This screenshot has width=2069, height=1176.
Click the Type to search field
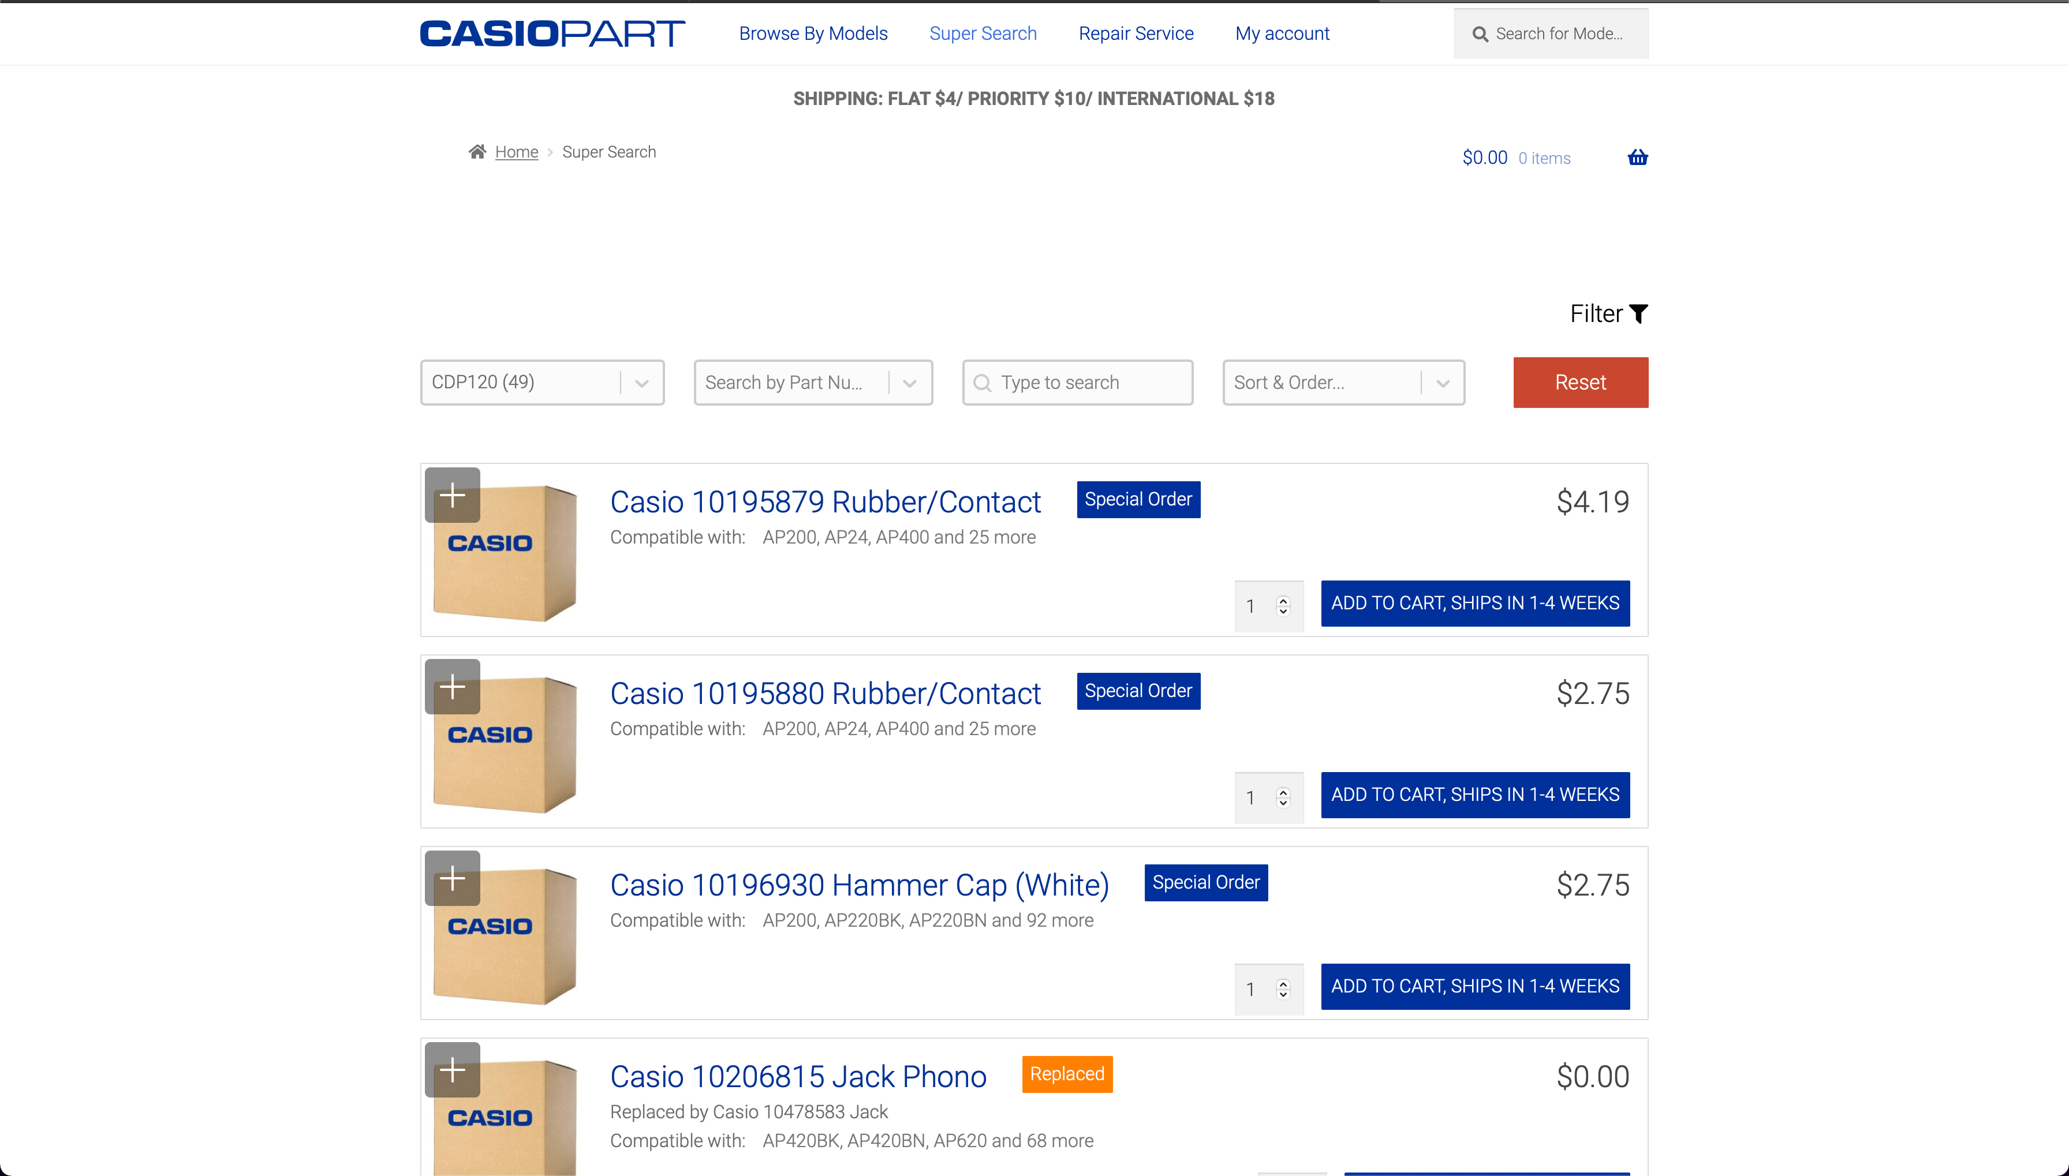[1078, 382]
